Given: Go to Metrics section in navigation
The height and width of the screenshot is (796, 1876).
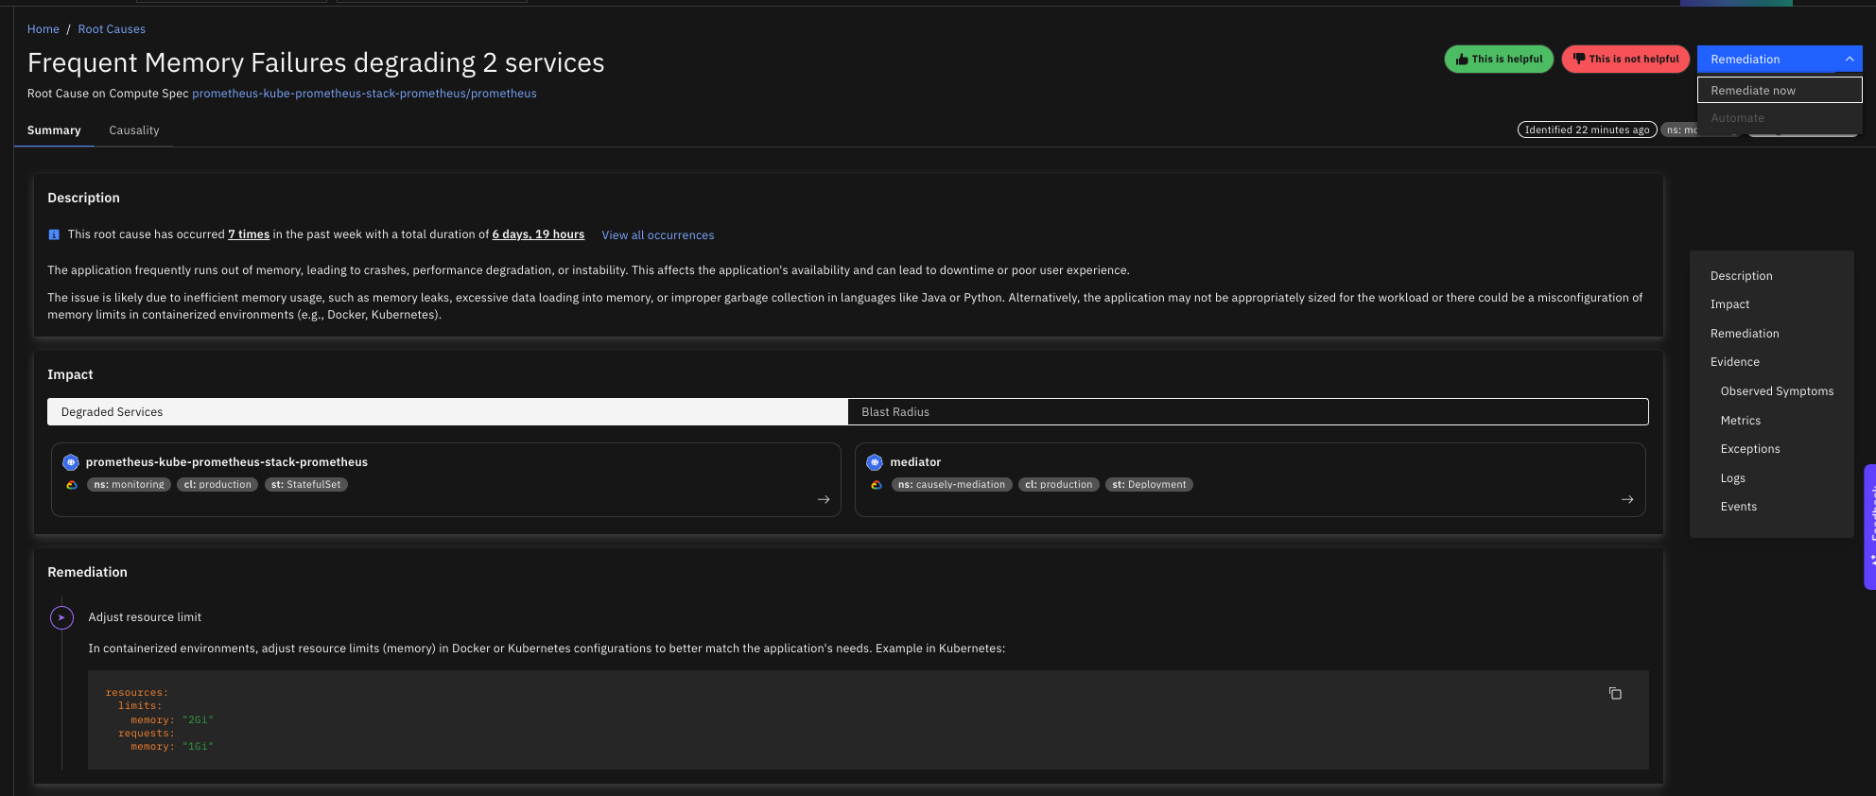Looking at the screenshot, I should pyautogui.click(x=1741, y=421).
